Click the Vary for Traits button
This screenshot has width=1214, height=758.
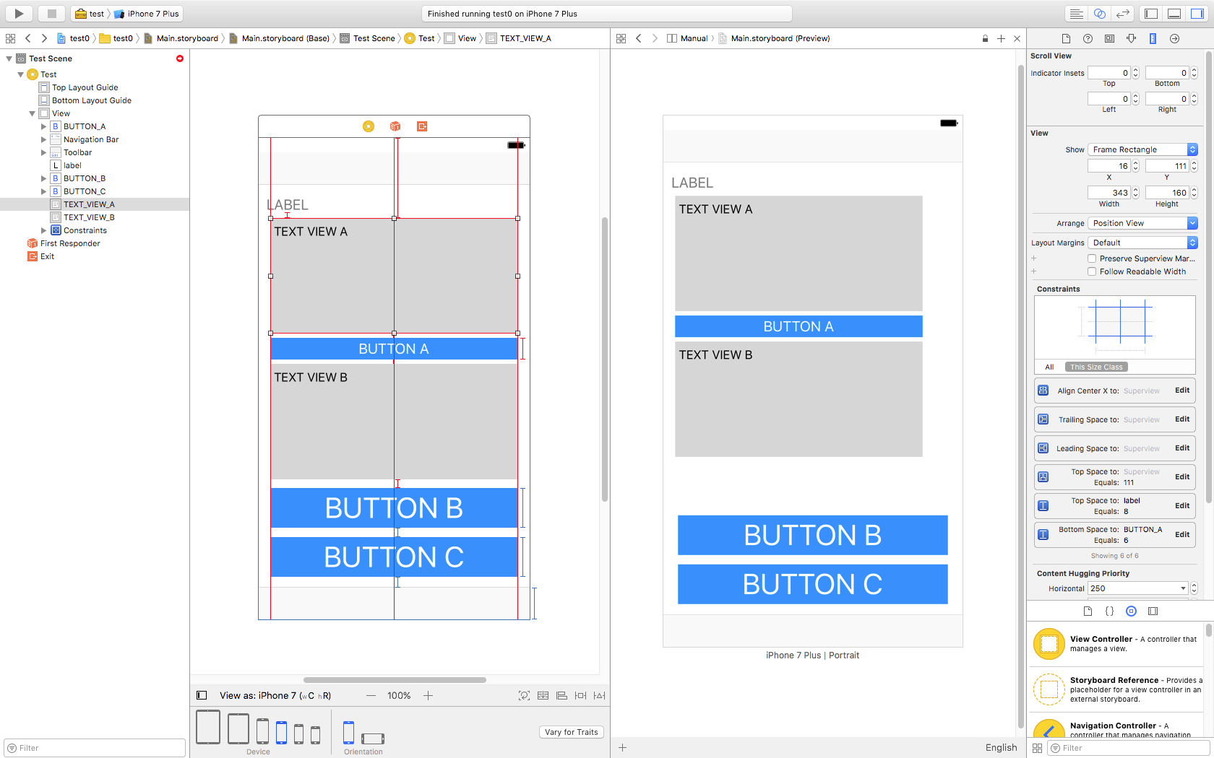coord(571,732)
